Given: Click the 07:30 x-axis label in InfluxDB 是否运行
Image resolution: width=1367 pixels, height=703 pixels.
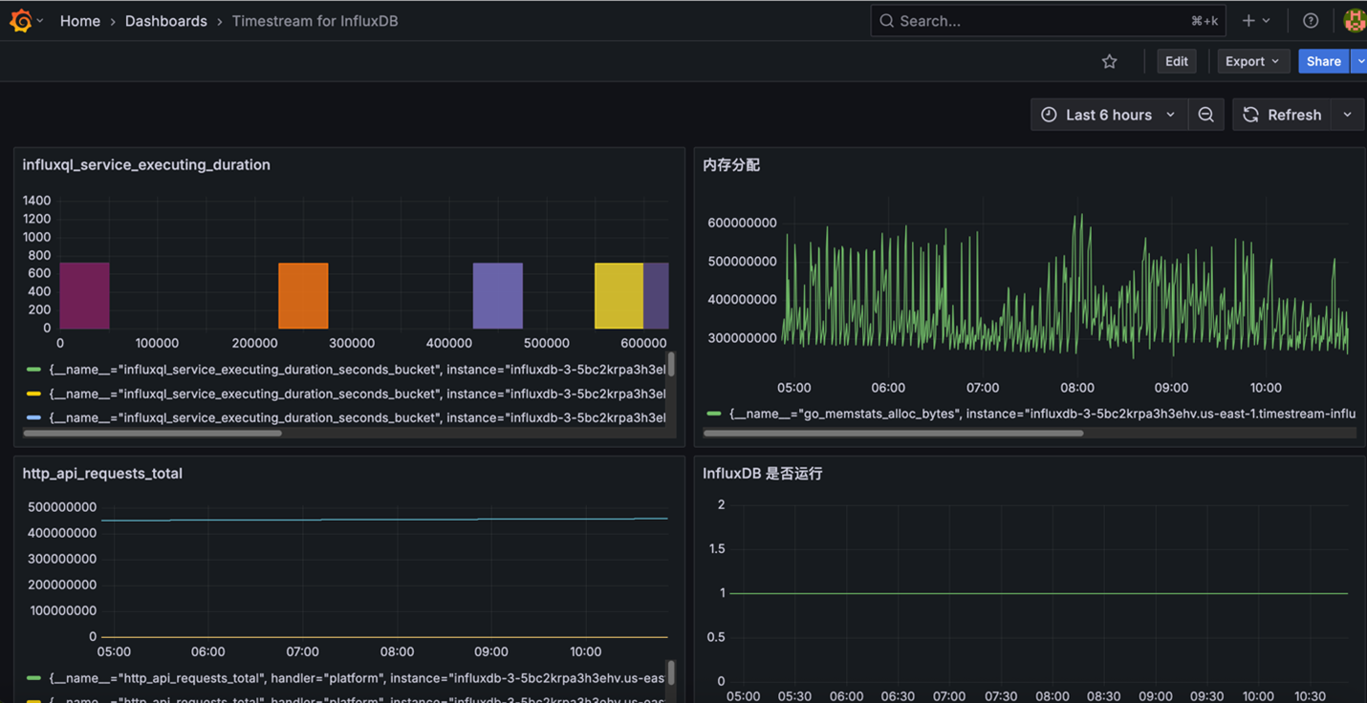Looking at the screenshot, I should click(1001, 695).
